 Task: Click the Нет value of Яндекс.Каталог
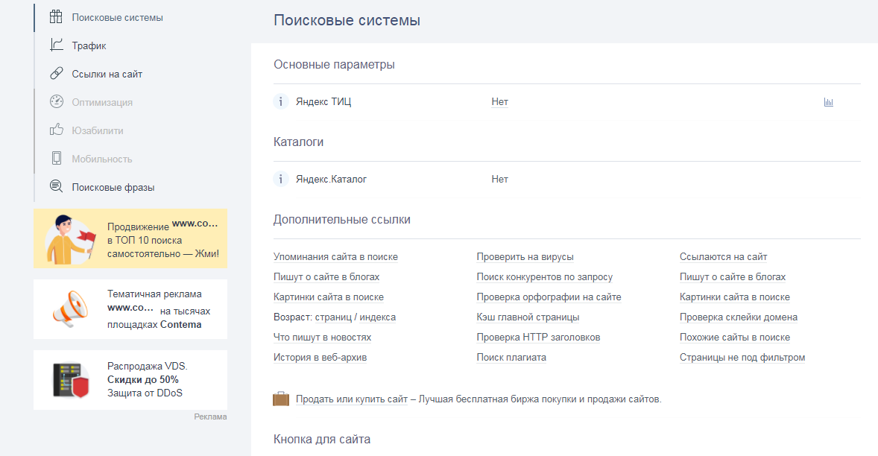pyautogui.click(x=499, y=179)
